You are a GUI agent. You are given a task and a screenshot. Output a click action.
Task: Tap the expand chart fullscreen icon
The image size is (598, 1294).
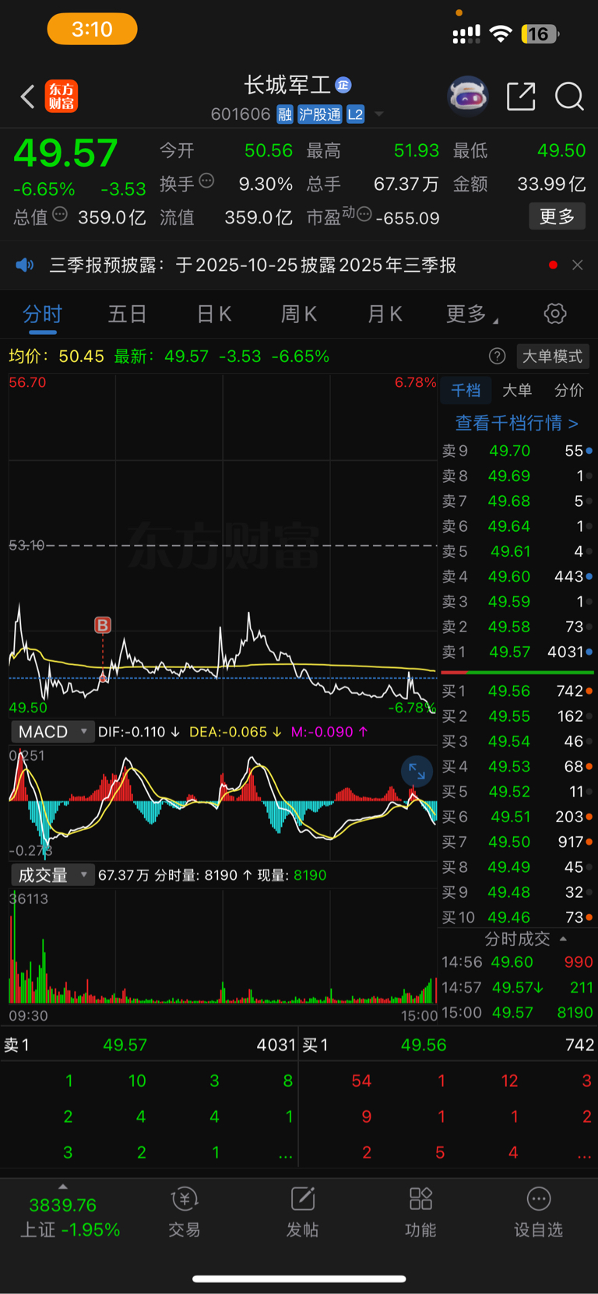click(x=417, y=772)
